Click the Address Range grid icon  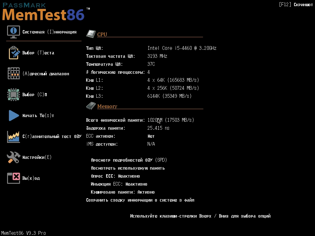pos(14,73)
